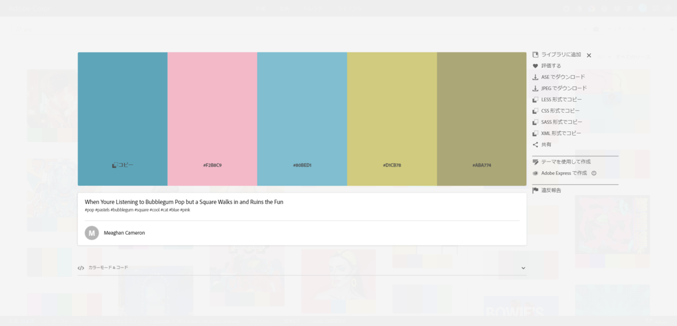Image resolution: width=677 pixels, height=326 pixels.
Task: Click the #pop tag
Action: point(89,209)
